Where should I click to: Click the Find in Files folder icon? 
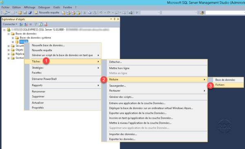pos(202,13)
